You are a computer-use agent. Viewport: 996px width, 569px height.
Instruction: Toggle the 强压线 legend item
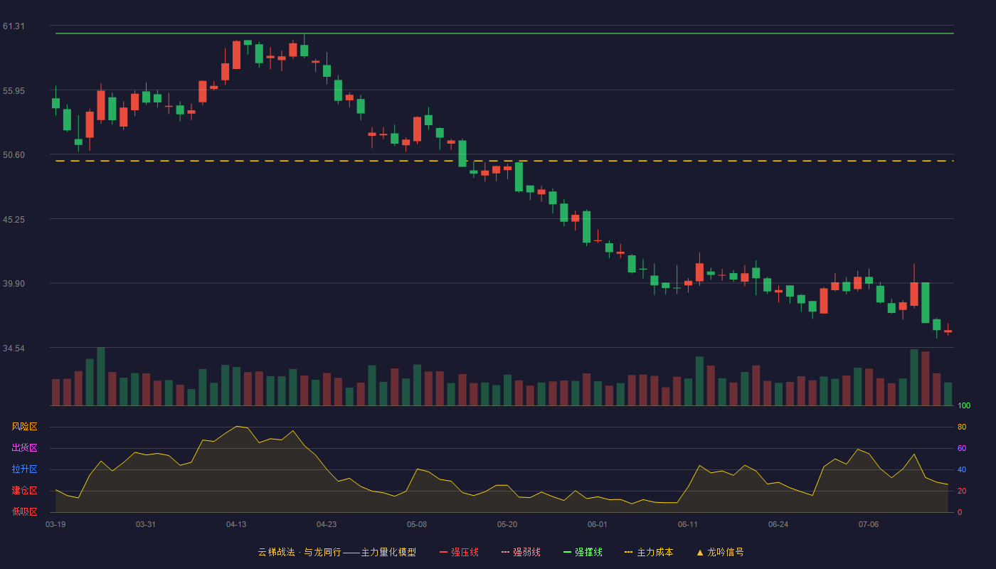(459, 552)
